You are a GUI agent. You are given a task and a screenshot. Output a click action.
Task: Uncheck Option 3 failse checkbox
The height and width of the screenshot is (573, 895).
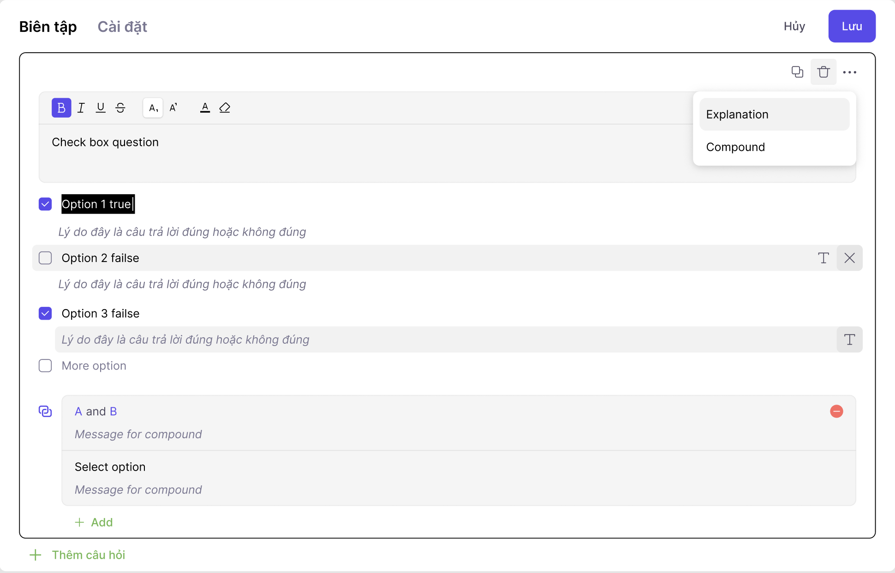(x=45, y=313)
